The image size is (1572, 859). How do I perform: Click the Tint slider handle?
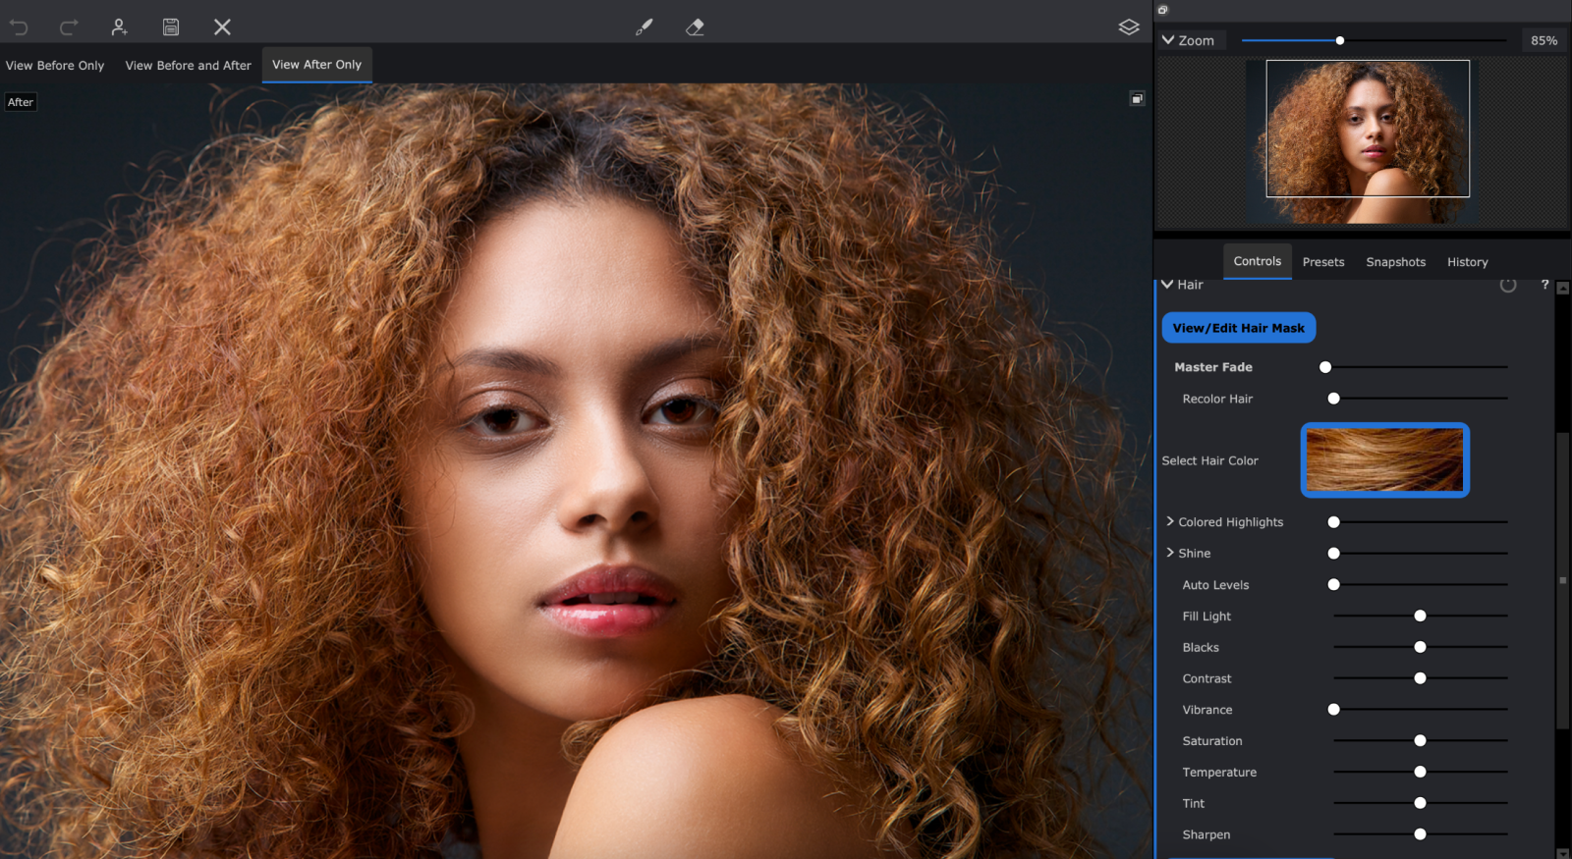[1420, 803]
